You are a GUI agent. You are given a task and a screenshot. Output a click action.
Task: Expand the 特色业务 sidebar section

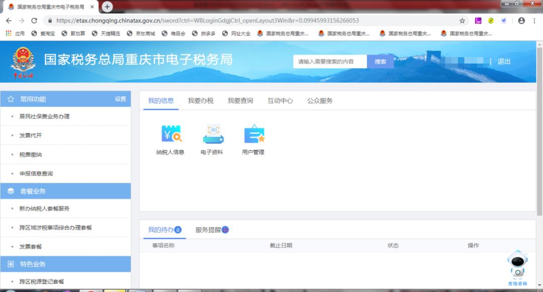[x=33, y=264]
